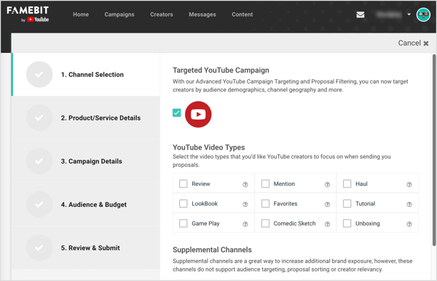Open the Campaigns menu
The width and height of the screenshot is (437, 281).
[119, 15]
